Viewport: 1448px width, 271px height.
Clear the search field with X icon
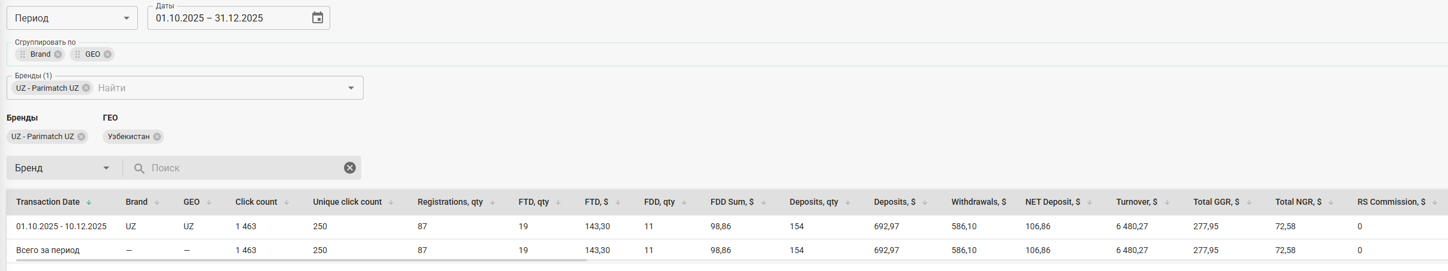pyautogui.click(x=350, y=168)
